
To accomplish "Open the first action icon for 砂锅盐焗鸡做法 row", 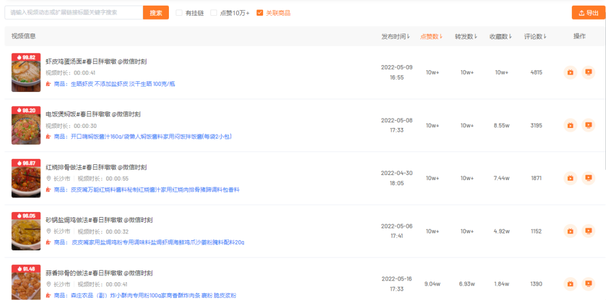I will pos(571,231).
